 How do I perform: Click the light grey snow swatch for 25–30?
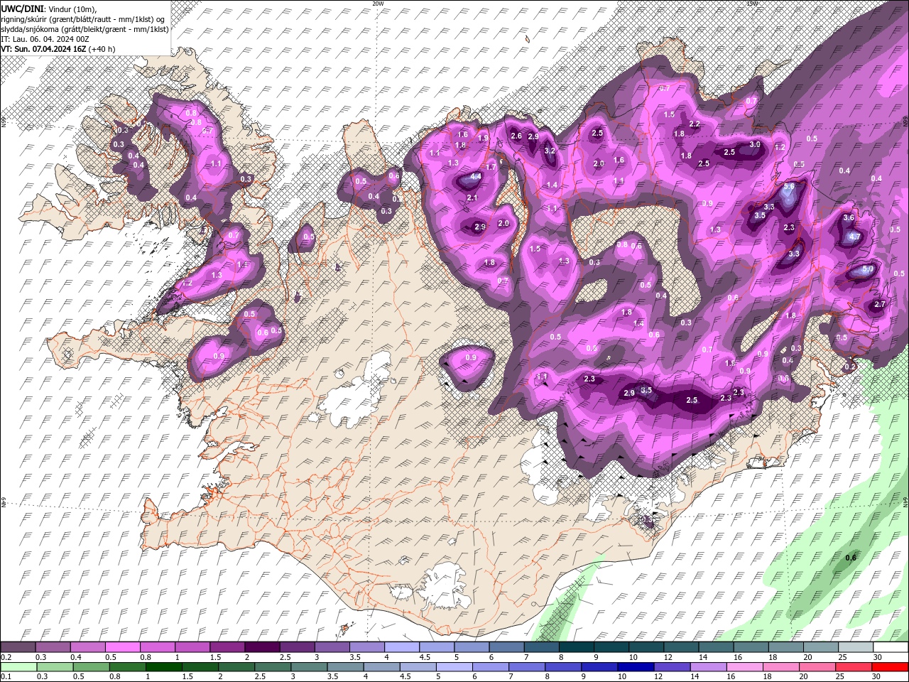tap(856, 647)
